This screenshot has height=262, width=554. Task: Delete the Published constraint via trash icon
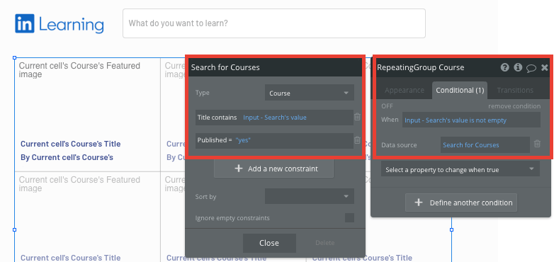(358, 140)
